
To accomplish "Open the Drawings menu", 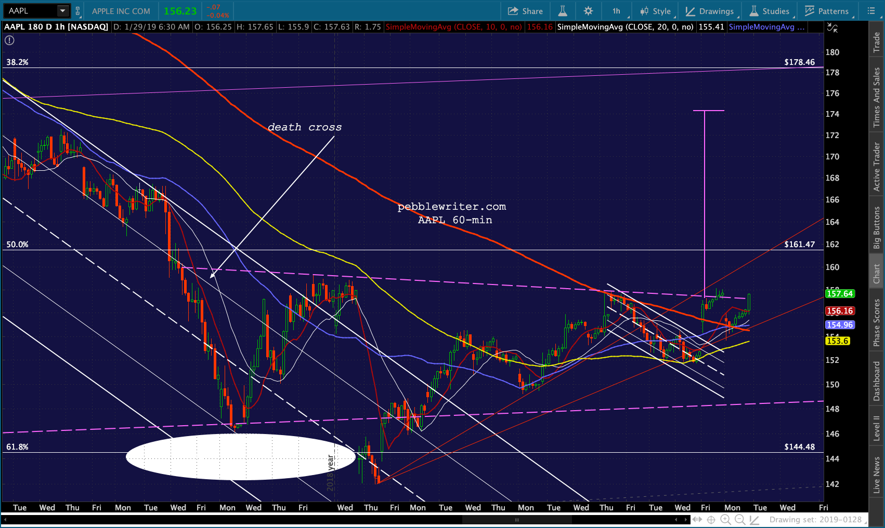I will pos(710,11).
